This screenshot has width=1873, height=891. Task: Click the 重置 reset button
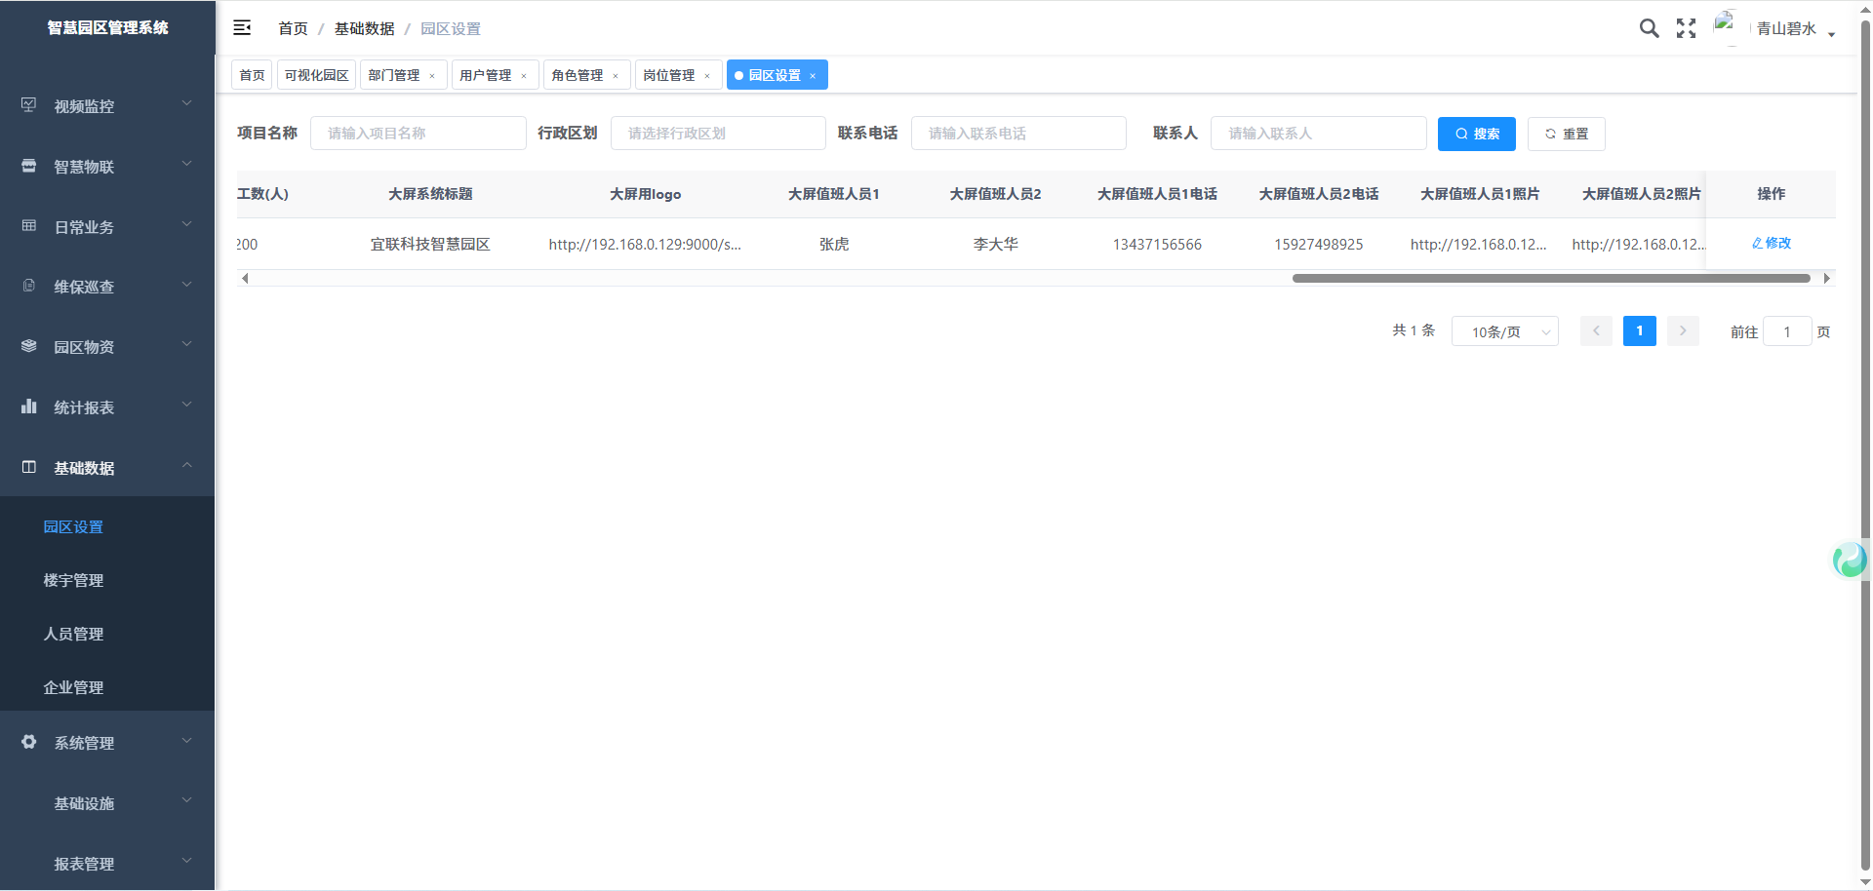click(x=1566, y=134)
